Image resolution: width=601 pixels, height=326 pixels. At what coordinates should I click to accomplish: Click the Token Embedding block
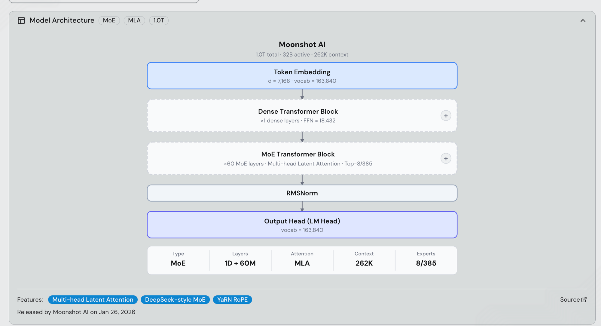pos(302,76)
